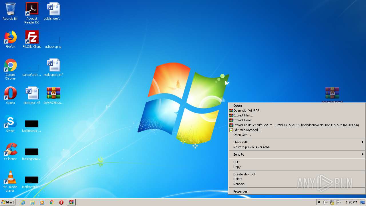The image size is (366, 206).
Task: Select Extract Here option
Action: coord(297,120)
